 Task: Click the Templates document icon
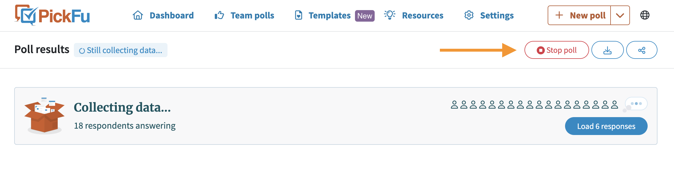[x=298, y=15]
